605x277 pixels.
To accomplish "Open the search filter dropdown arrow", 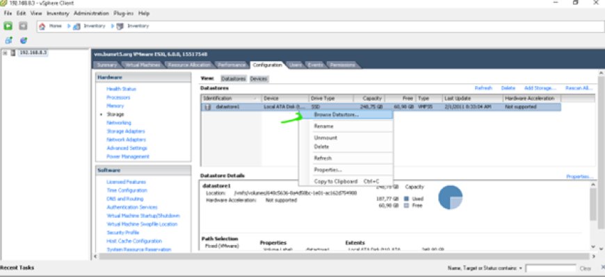I will (521, 268).
